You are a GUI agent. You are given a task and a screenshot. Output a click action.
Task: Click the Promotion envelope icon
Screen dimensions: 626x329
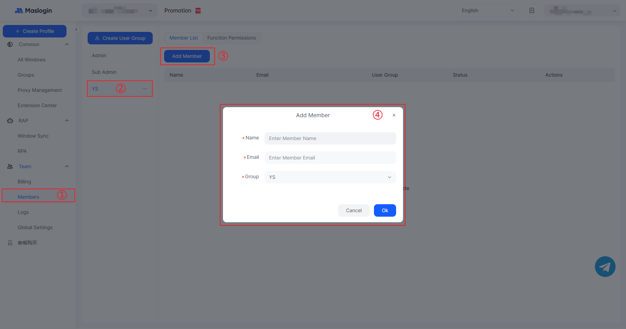[x=198, y=11]
